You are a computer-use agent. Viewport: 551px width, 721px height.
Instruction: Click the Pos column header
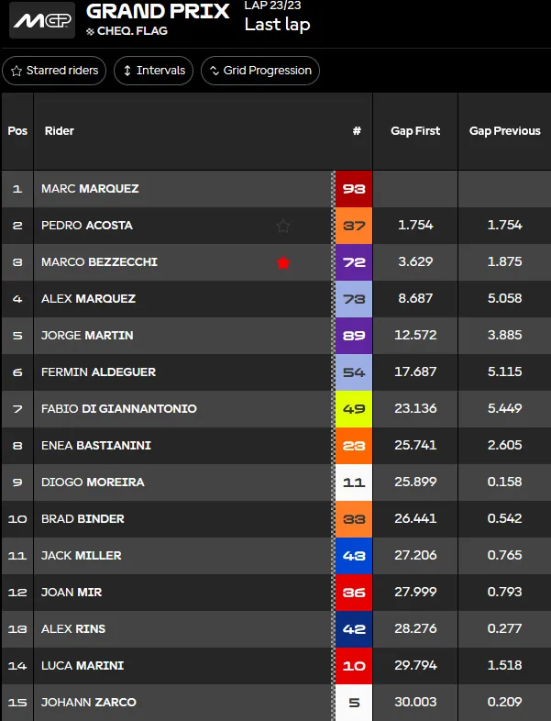coord(17,131)
